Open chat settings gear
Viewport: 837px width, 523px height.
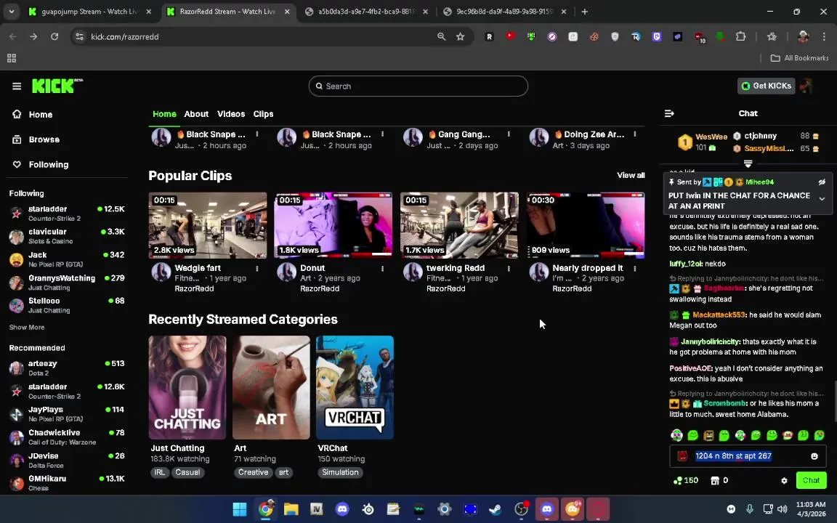point(784,480)
